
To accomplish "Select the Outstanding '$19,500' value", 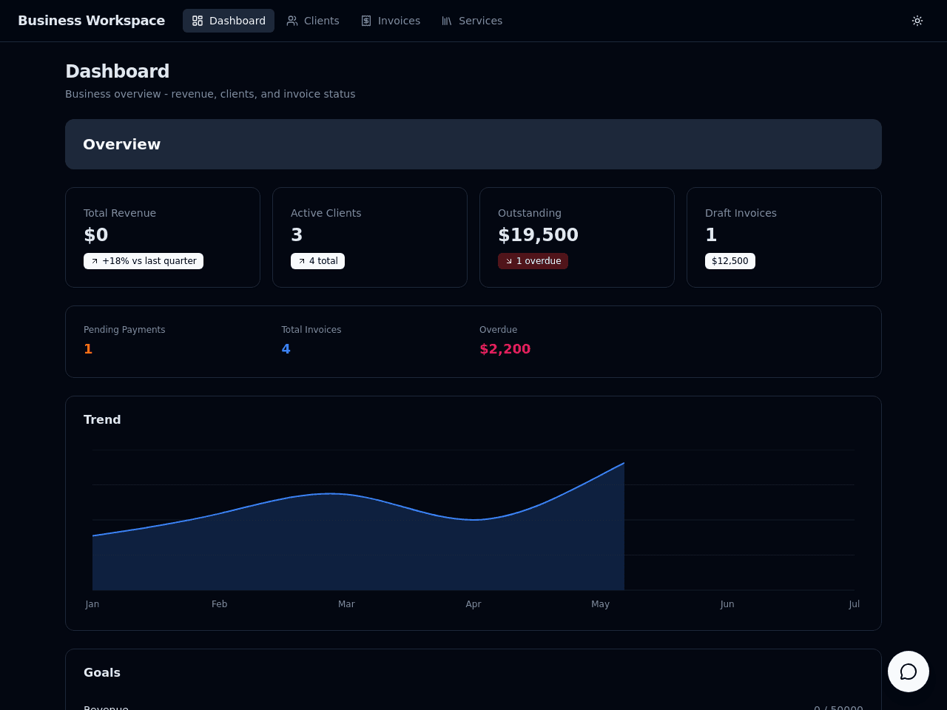I will click(538, 235).
